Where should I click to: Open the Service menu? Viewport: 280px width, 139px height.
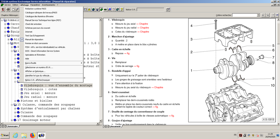7,5
